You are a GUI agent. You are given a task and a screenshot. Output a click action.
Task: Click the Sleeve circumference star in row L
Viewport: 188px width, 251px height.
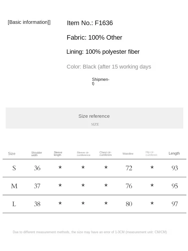(83, 203)
